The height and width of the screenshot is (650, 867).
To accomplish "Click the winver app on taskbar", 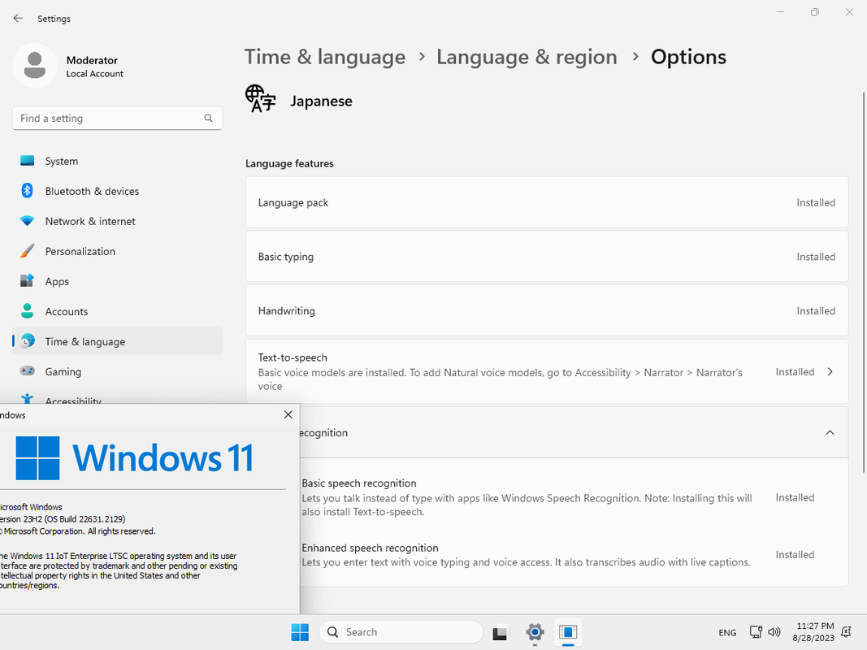I will tap(568, 632).
